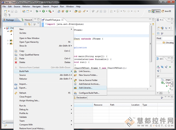This screenshot has width=176, height=130.
Task: Click the Copy icon in context menu
Action: pyautogui.click(x=16, y=51)
